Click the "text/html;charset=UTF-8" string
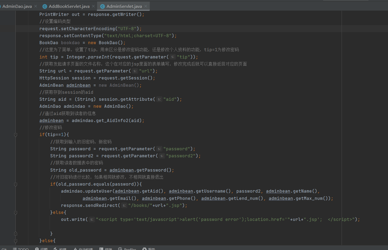Viewport: 388px width, 250px height. [138, 36]
